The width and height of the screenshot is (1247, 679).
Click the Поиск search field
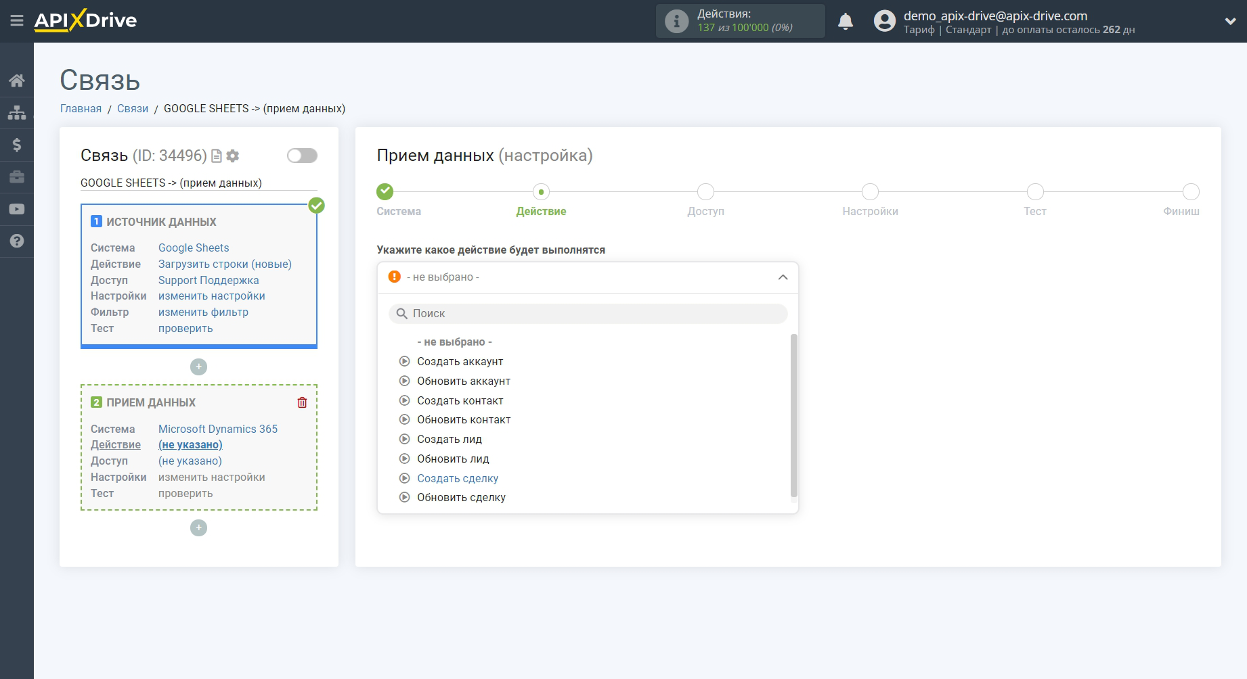pos(588,314)
